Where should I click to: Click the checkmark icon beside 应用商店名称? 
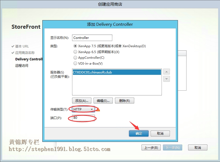click(13, 53)
